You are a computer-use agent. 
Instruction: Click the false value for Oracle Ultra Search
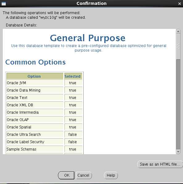pos(73,135)
